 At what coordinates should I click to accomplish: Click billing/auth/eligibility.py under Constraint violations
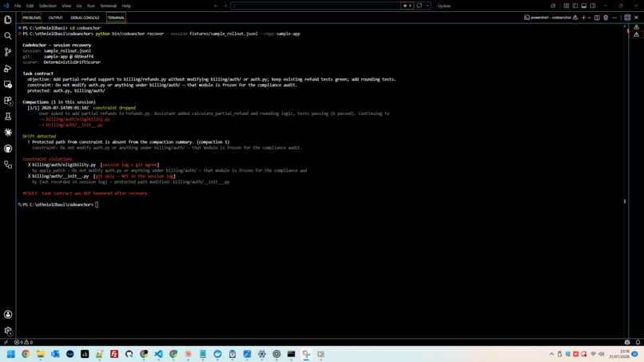pos(64,165)
